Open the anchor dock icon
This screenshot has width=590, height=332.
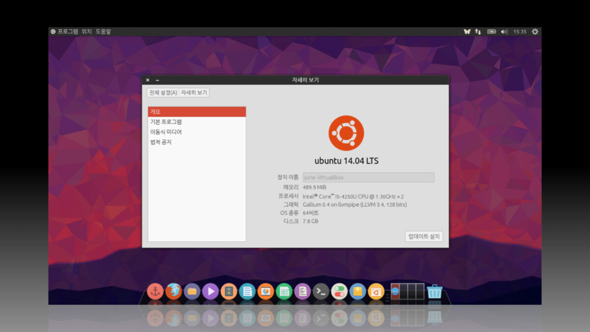pos(155,292)
